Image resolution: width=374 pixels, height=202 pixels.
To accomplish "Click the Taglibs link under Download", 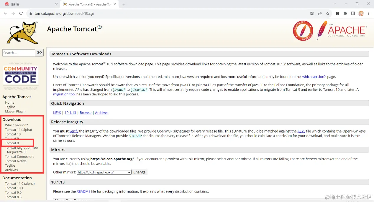I will (x=10, y=165).
